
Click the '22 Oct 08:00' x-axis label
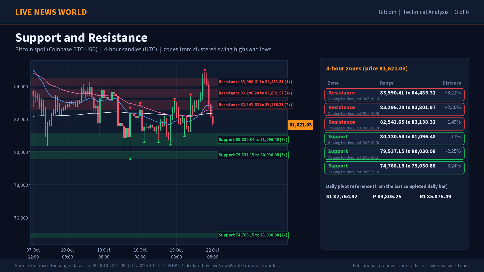pos(213,253)
